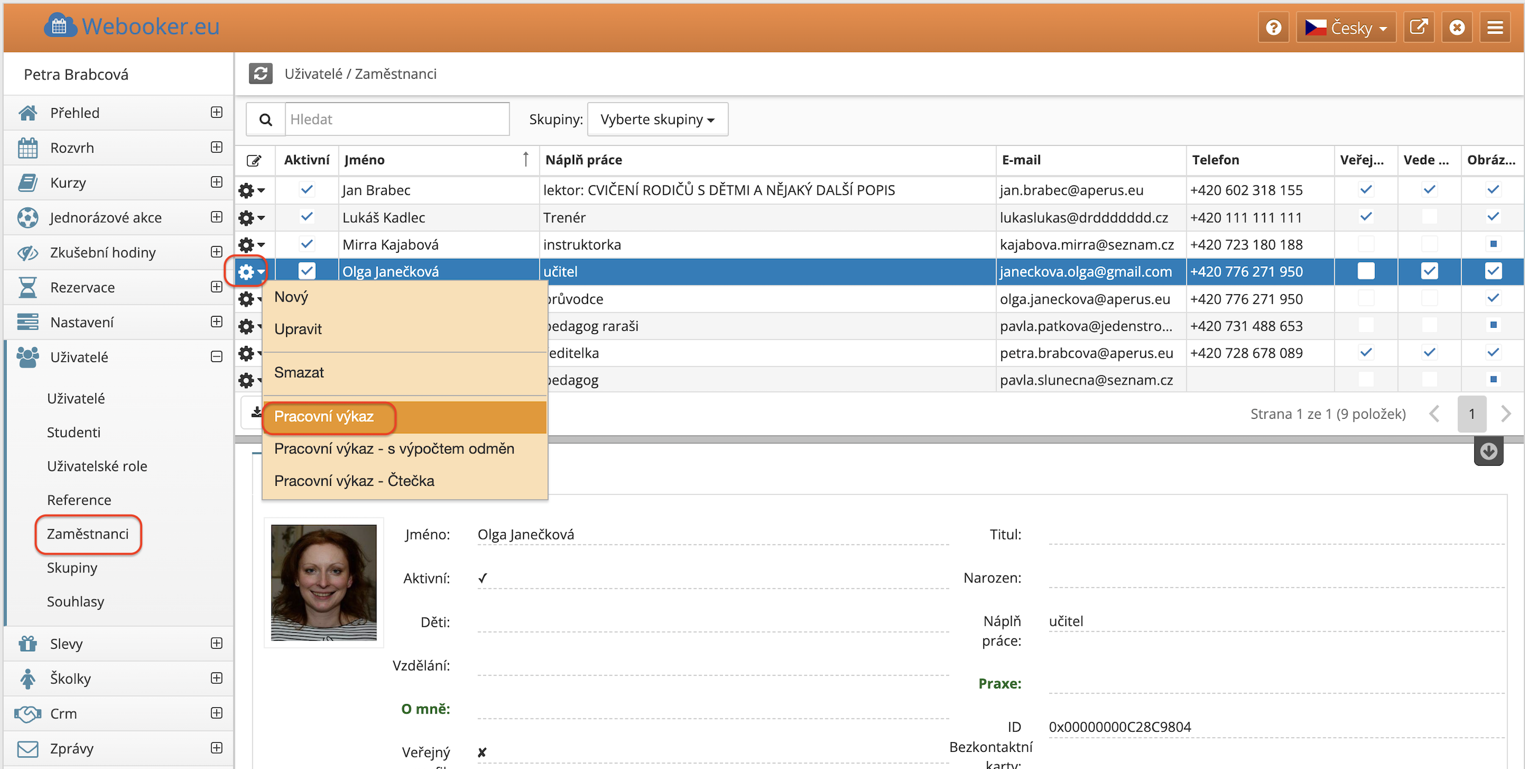1525x769 pixels.
Task: Click the help question mark icon
Action: click(1273, 27)
